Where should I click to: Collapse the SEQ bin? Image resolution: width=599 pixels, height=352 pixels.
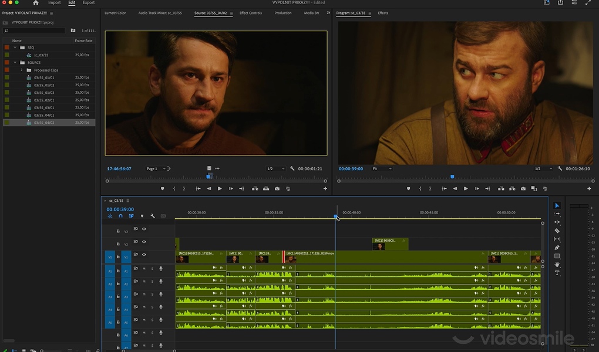[x=15, y=48]
